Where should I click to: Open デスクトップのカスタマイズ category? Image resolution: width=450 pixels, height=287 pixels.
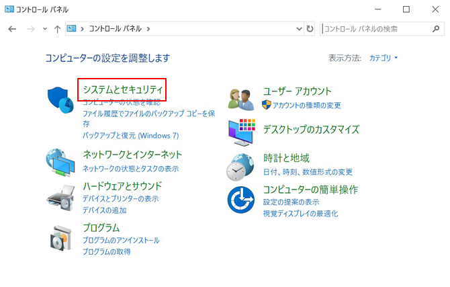coord(311,129)
